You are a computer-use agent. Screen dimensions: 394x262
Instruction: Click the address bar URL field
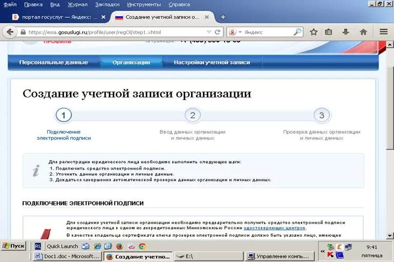pyautogui.click(x=116, y=32)
